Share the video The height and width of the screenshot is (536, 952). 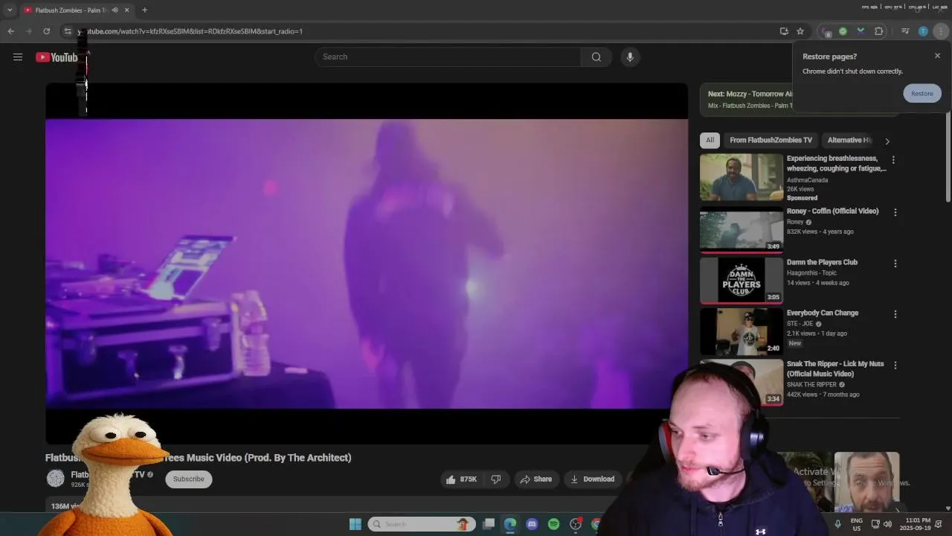[535, 479]
